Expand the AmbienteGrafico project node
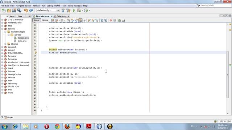The height and width of the screenshot is (130, 232). 2,23
